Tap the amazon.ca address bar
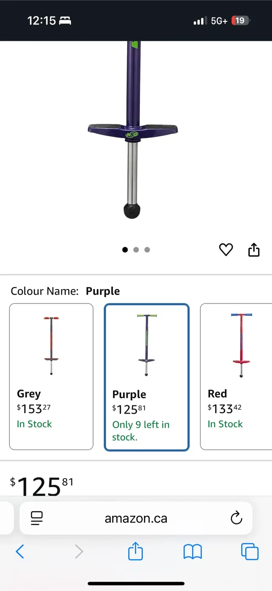 (136, 518)
